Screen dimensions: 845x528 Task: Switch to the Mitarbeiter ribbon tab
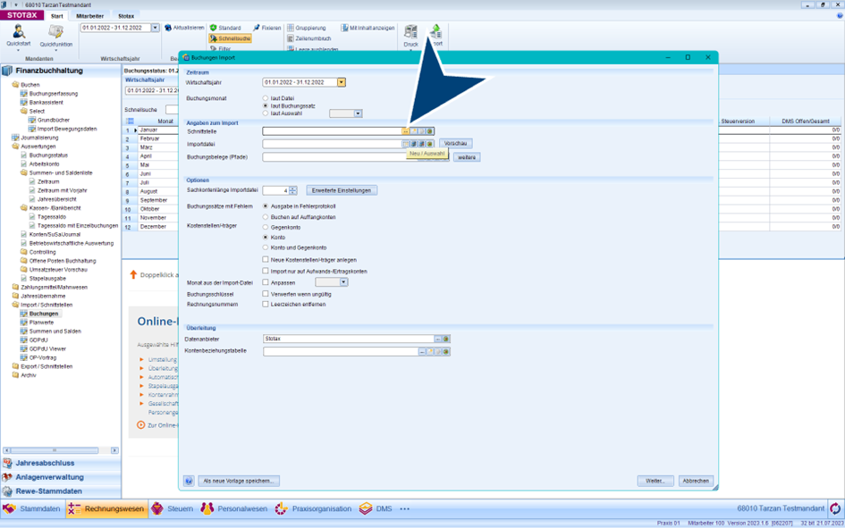point(89,16)
